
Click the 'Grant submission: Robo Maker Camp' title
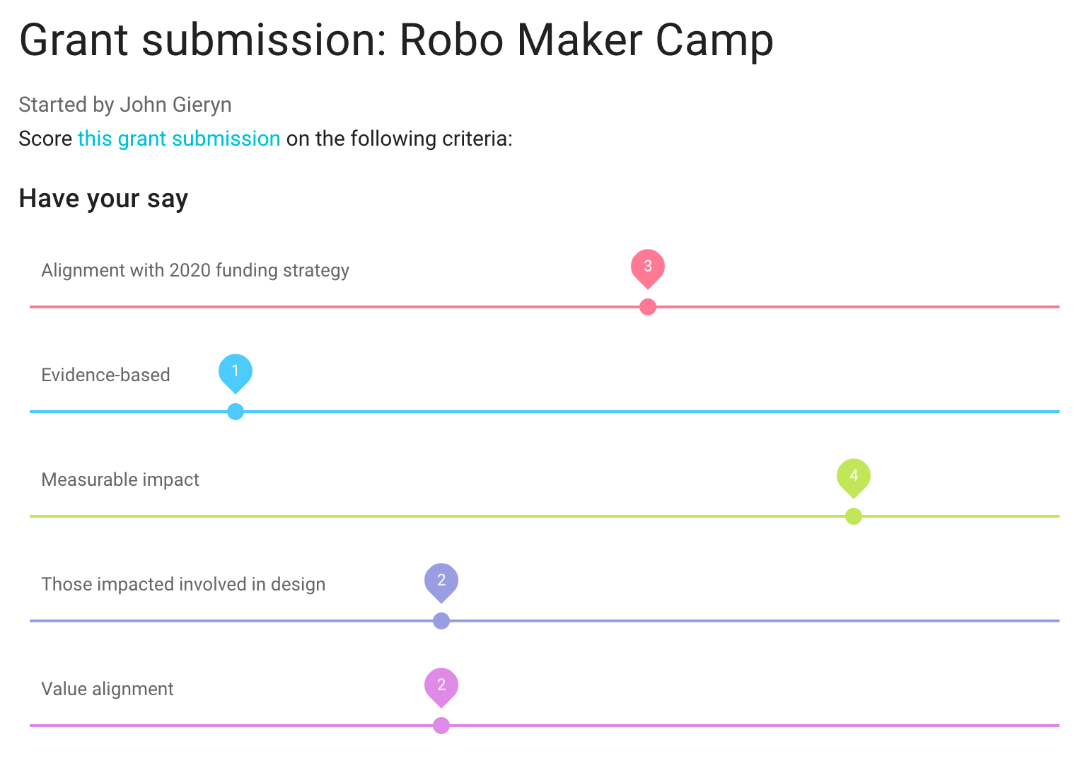396,40
